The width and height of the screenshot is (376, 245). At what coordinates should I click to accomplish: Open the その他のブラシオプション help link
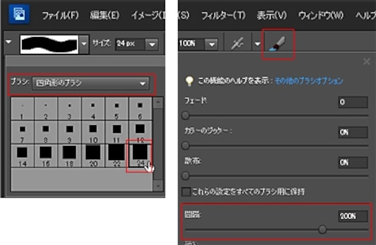(x=309, y=81)
